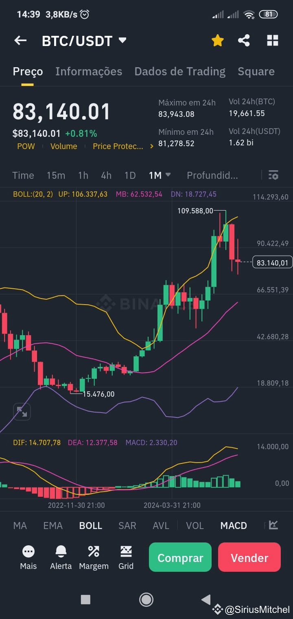Expand chart to fullscreen with arrows icon

pos(22,412)
